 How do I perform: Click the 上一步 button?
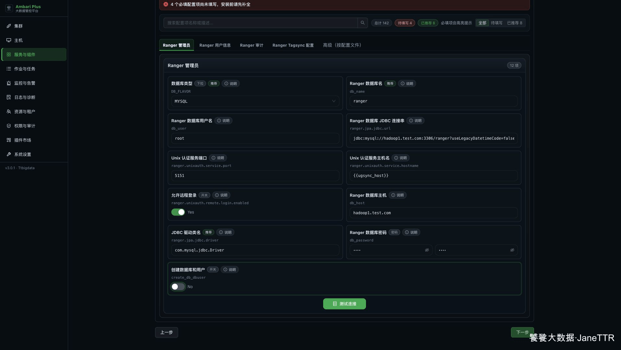(166, 332)
